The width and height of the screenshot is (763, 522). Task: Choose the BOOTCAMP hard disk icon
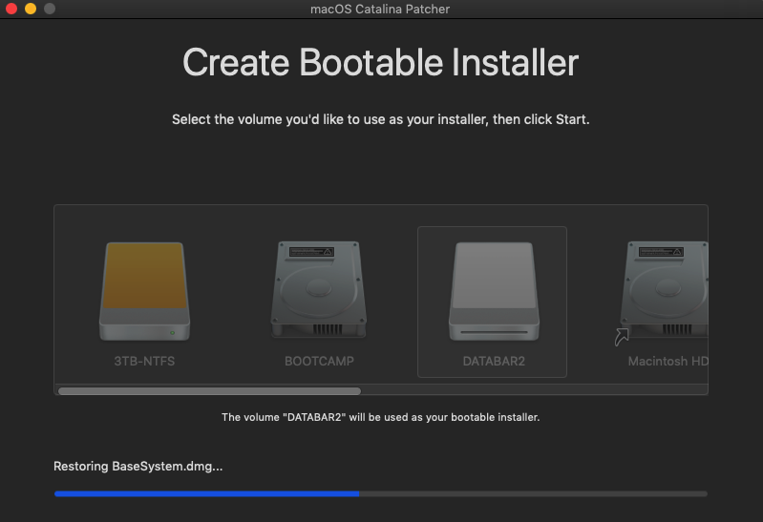click(x=319, y=289)
